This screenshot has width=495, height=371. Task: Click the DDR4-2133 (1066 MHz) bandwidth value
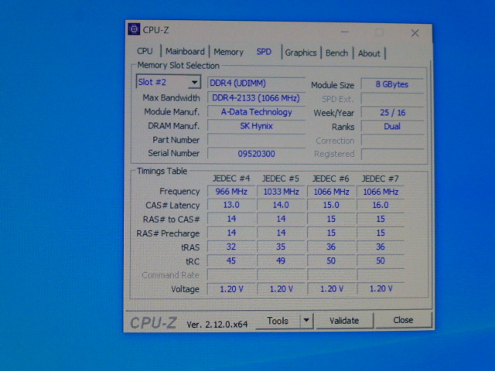256,98
